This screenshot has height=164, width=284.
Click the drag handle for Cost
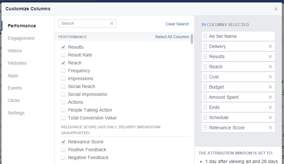coord(205,77)
